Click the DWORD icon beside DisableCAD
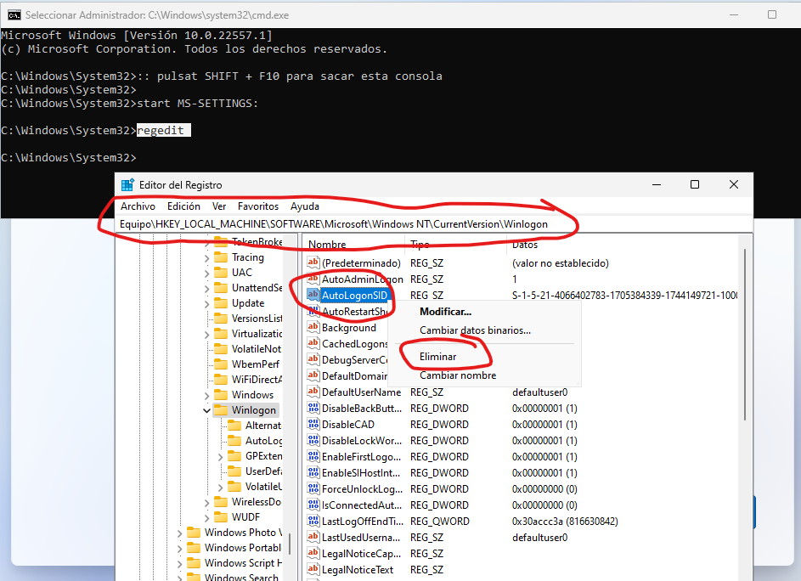Viewport: 801px width, 581px height. coord(313,425)
